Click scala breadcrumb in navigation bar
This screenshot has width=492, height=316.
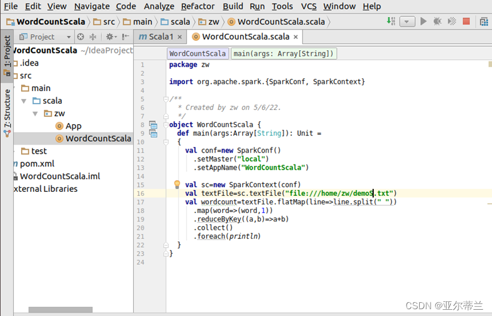[175, 22]
